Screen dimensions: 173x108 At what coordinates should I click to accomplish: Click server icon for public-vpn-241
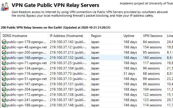(x=4, y=100)
